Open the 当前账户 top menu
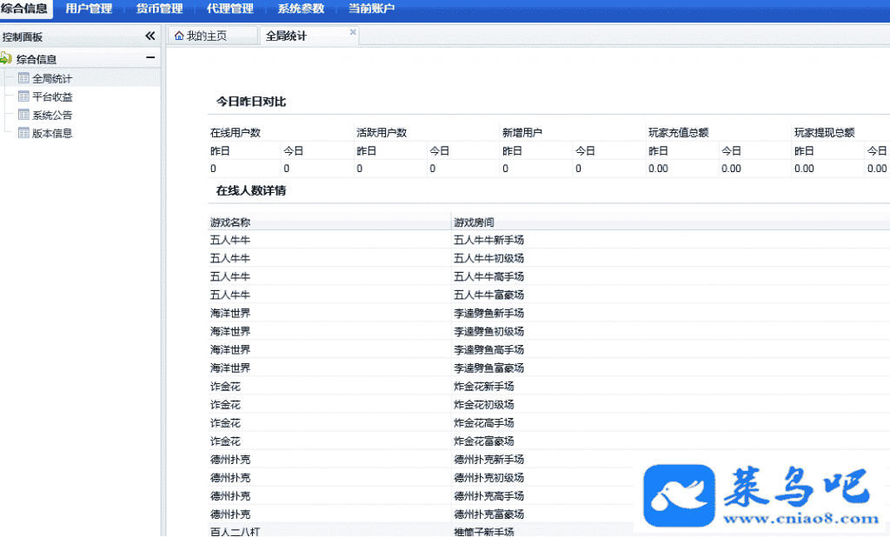Screen dimensions: 890x537 click(x=371, y=9)
